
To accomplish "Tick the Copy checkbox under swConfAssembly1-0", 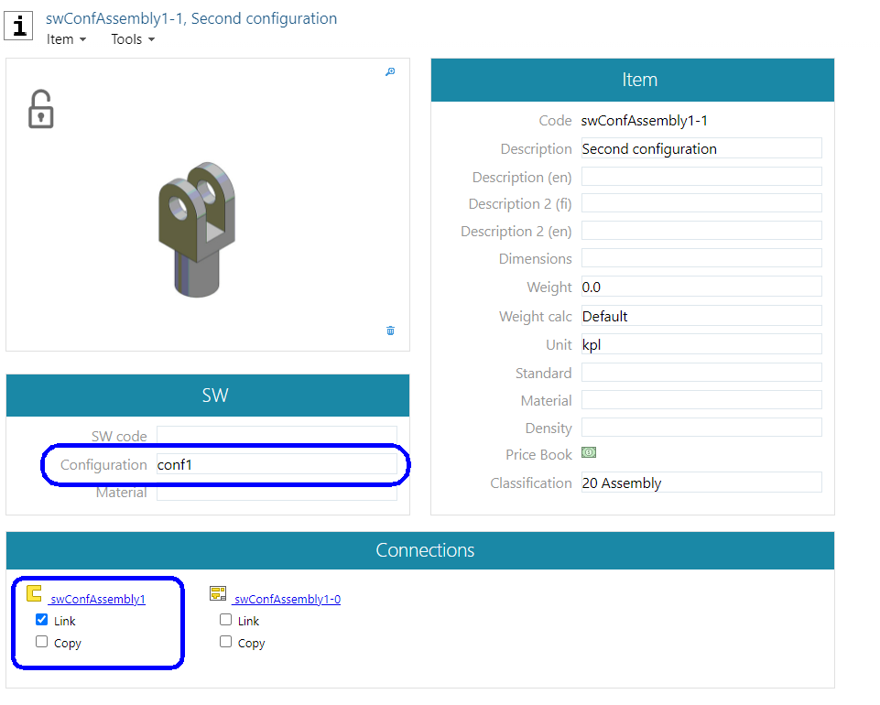I will (x=226, y=642).
